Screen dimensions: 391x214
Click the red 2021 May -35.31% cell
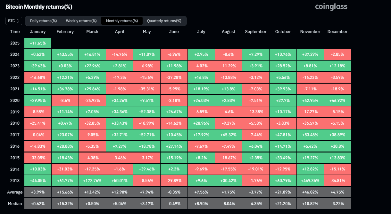click(146, 89)
